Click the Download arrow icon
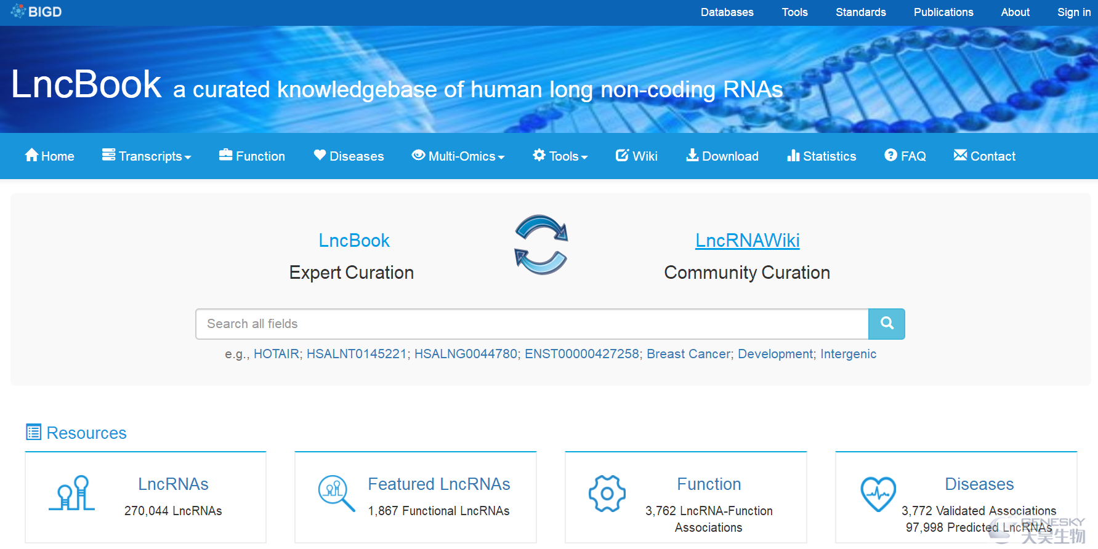 693,155
